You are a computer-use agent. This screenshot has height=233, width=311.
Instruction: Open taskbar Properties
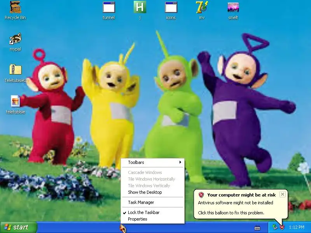pos(152,219)
